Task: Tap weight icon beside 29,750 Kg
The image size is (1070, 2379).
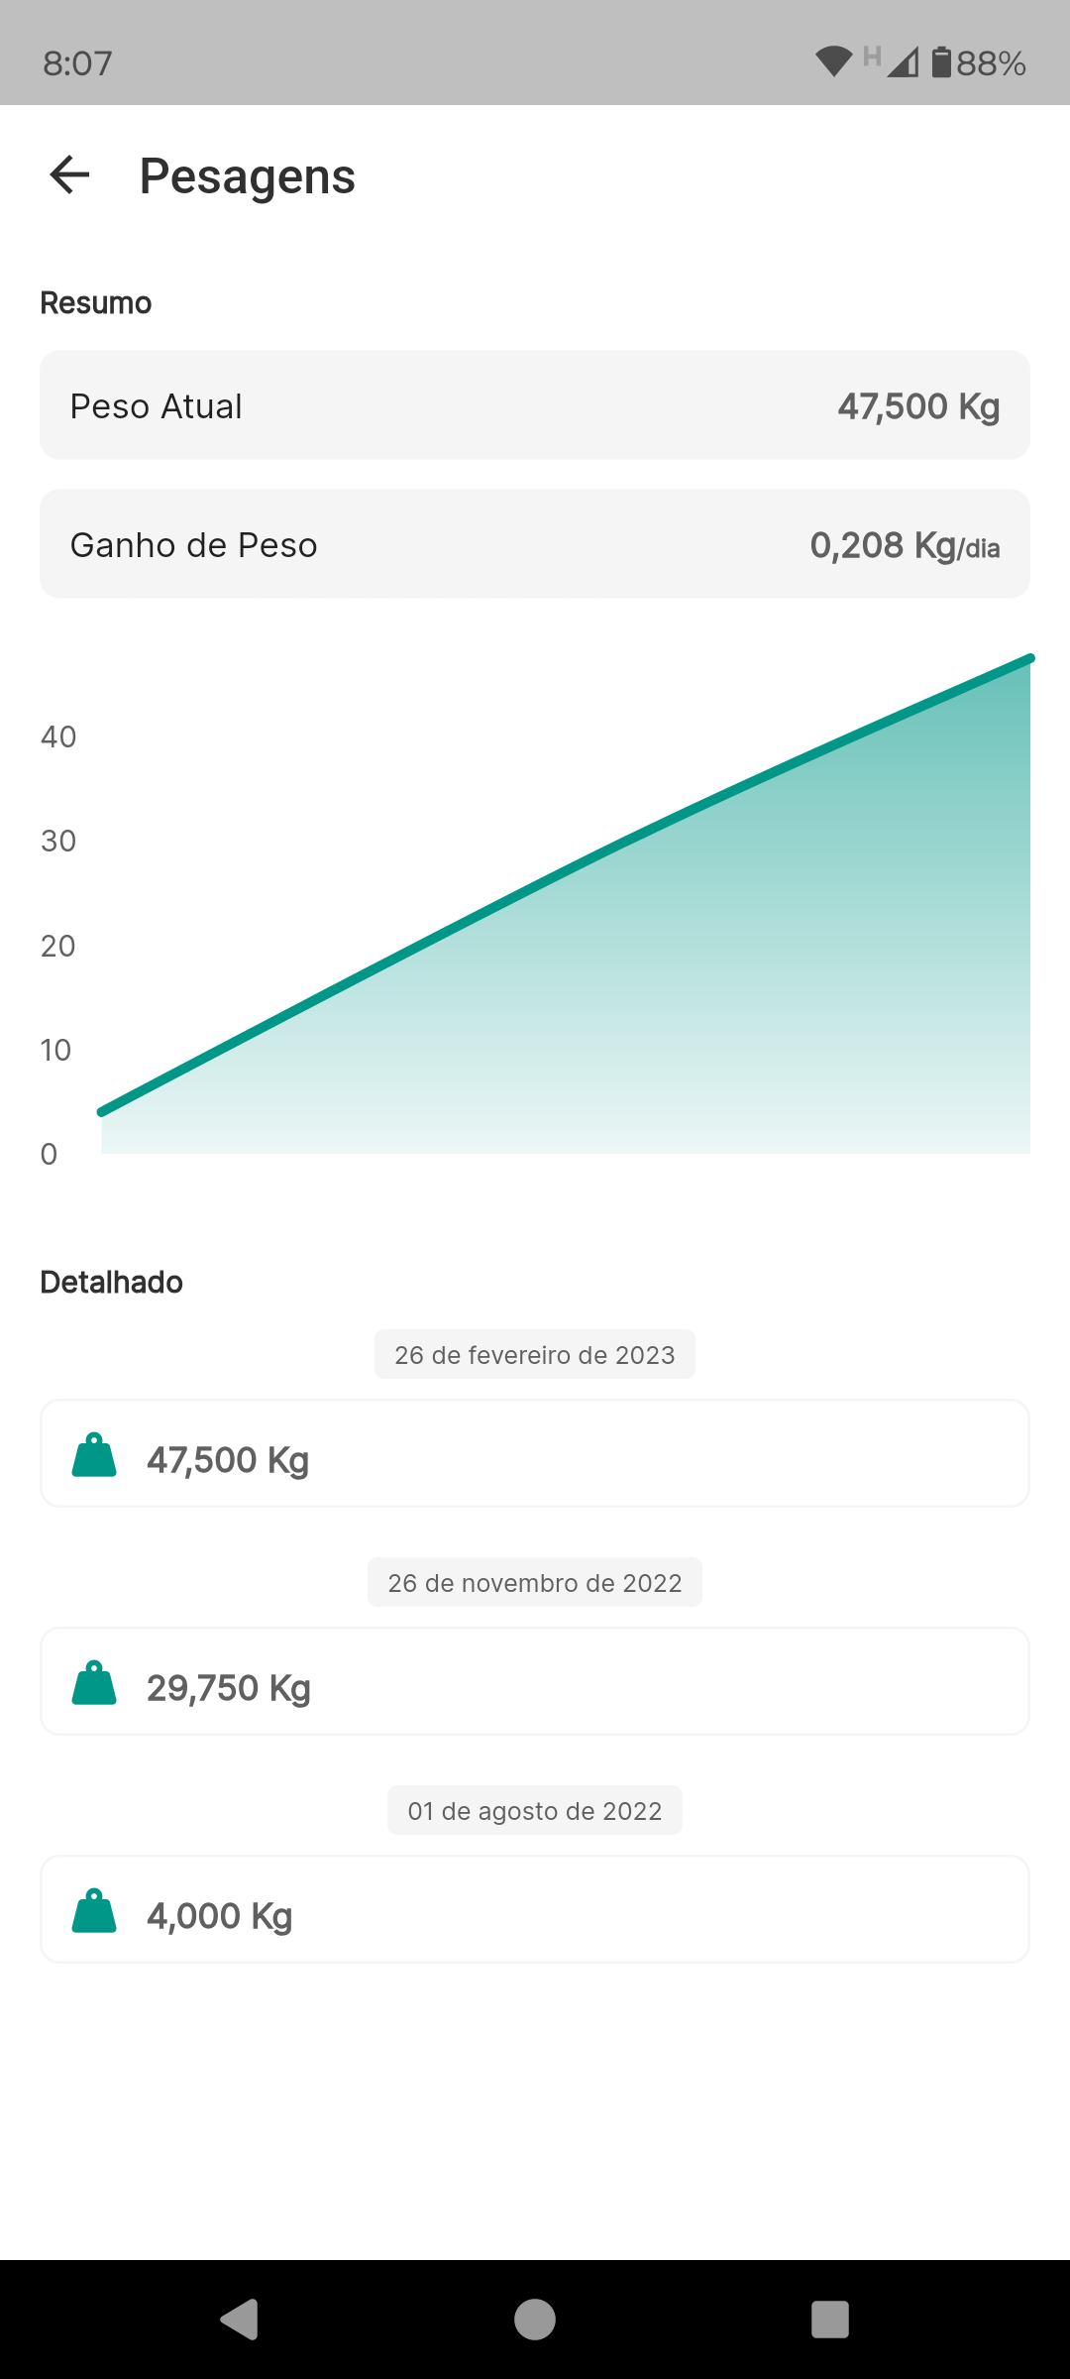Action: pos(95,1683)
